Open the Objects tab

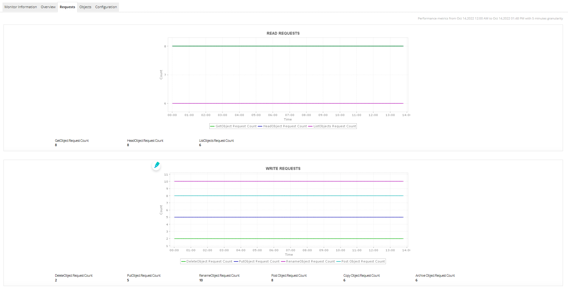point(85,7)
